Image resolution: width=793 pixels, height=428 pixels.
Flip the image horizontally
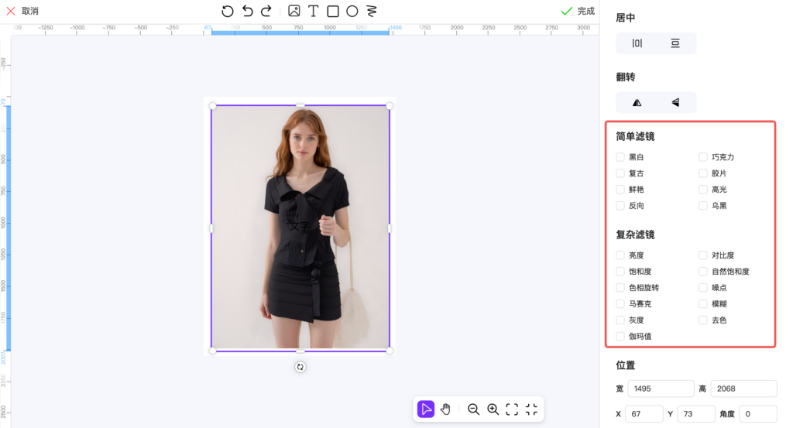[637, 103]
